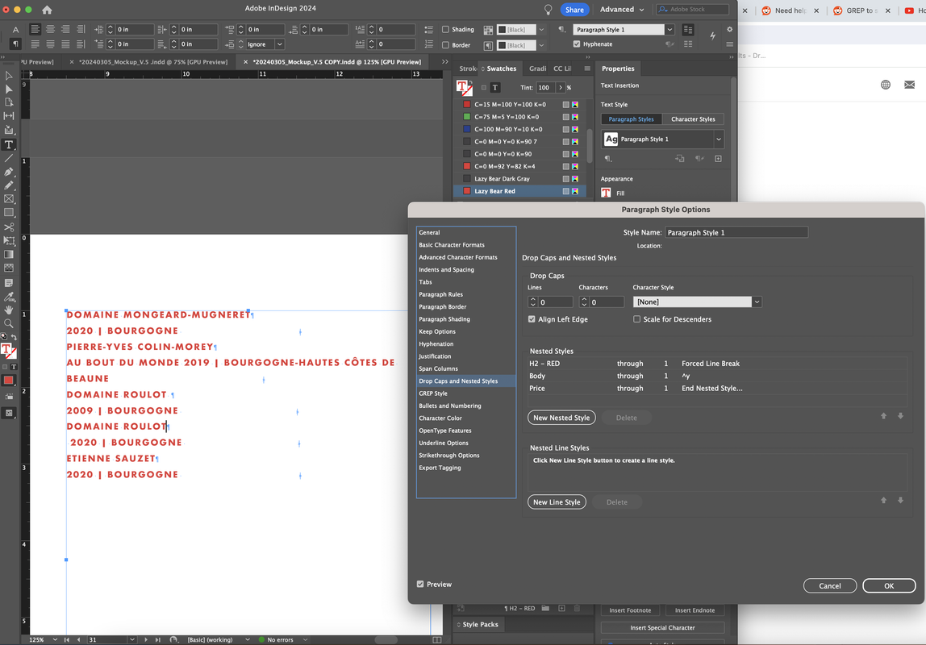This screenshot has height=645, width=926.
Task: Open Shading color [Black] dropdown
Action: pos(541,30)
